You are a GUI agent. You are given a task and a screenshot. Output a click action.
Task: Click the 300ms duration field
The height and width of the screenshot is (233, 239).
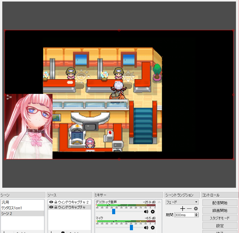(x=184, y=215)
